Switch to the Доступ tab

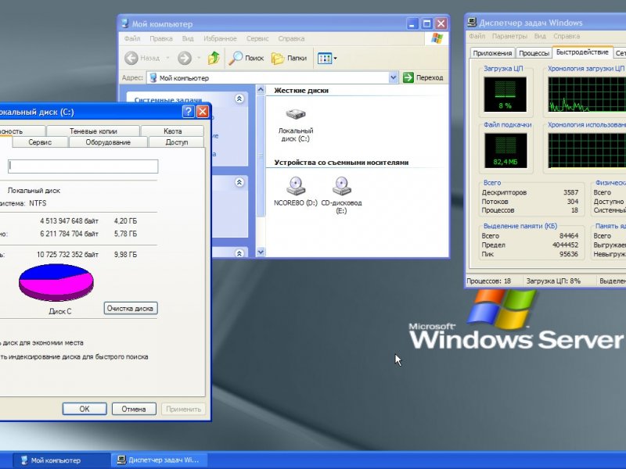(177, 142)
